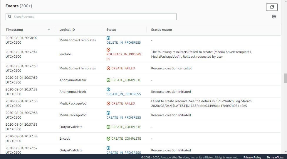Click the CloudWatch Log Stream failure reason
This screenshot has width=287, height=159.
[202, 103]
